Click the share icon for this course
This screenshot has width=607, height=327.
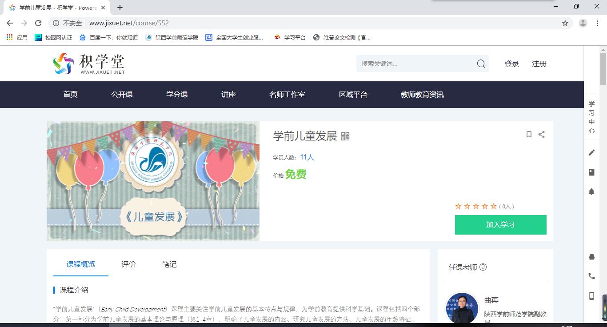541,134
